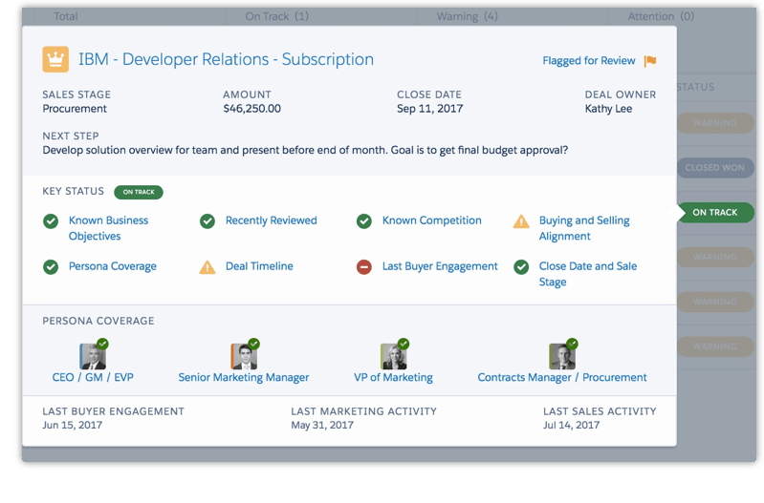Screen dimensions: 764x503
Task: Open Buying and Selling Alignment link
Action: click(584, 228)
